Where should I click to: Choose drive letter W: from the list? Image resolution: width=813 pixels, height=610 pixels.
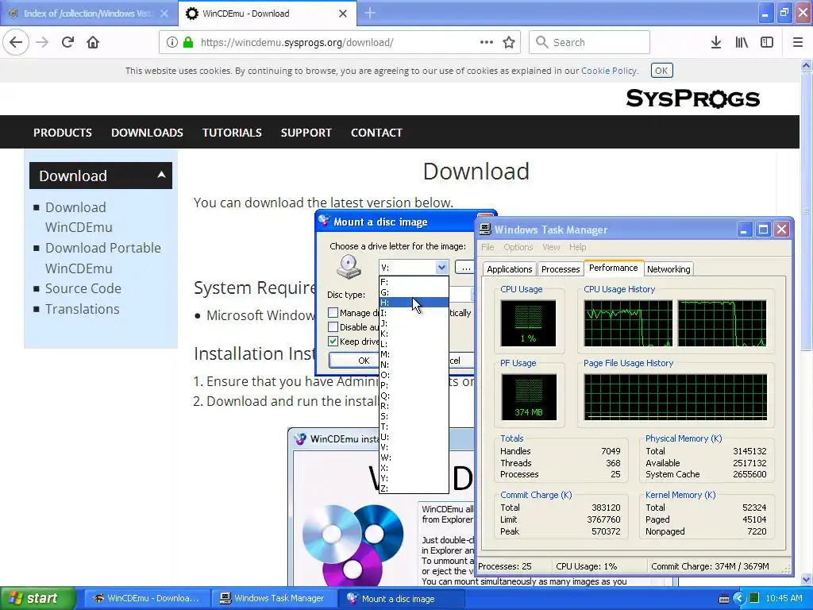click(414, 457)
